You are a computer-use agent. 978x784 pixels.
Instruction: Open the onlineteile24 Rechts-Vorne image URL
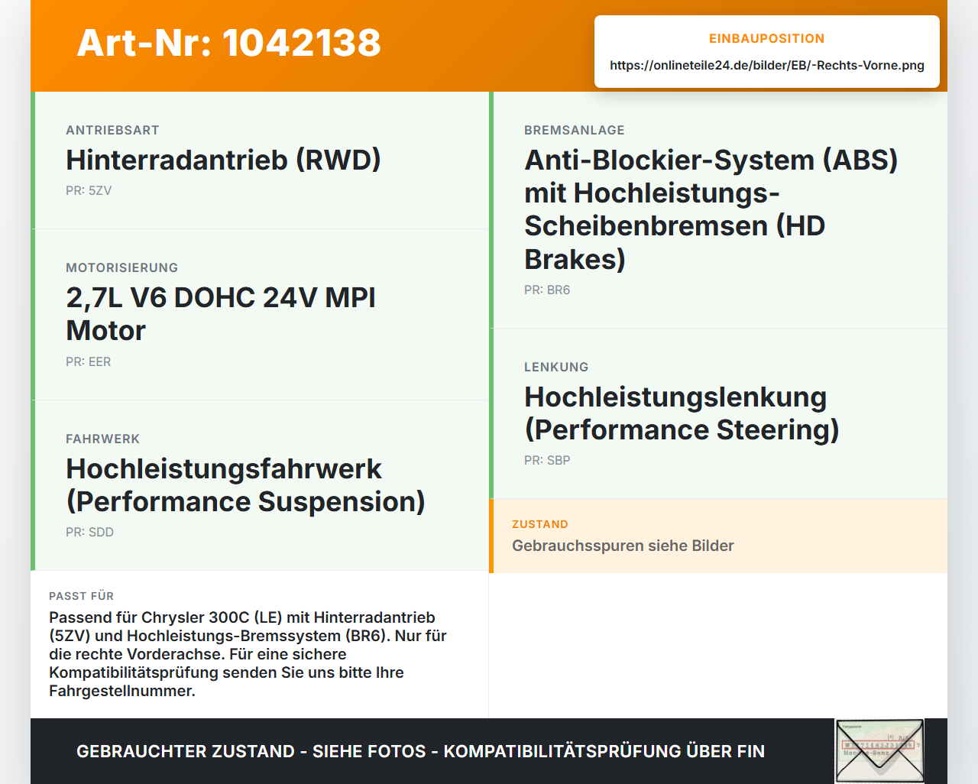point(767,65)
